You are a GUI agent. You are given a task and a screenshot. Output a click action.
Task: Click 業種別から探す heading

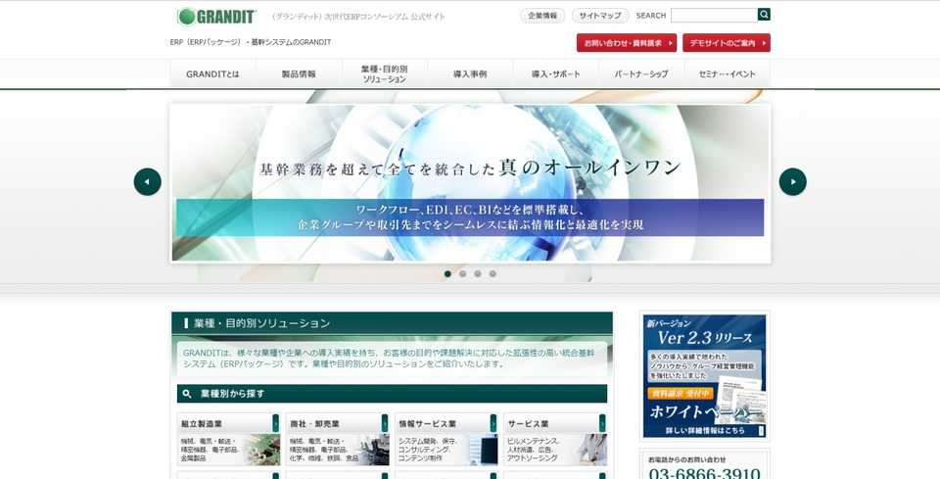point(232,394)
